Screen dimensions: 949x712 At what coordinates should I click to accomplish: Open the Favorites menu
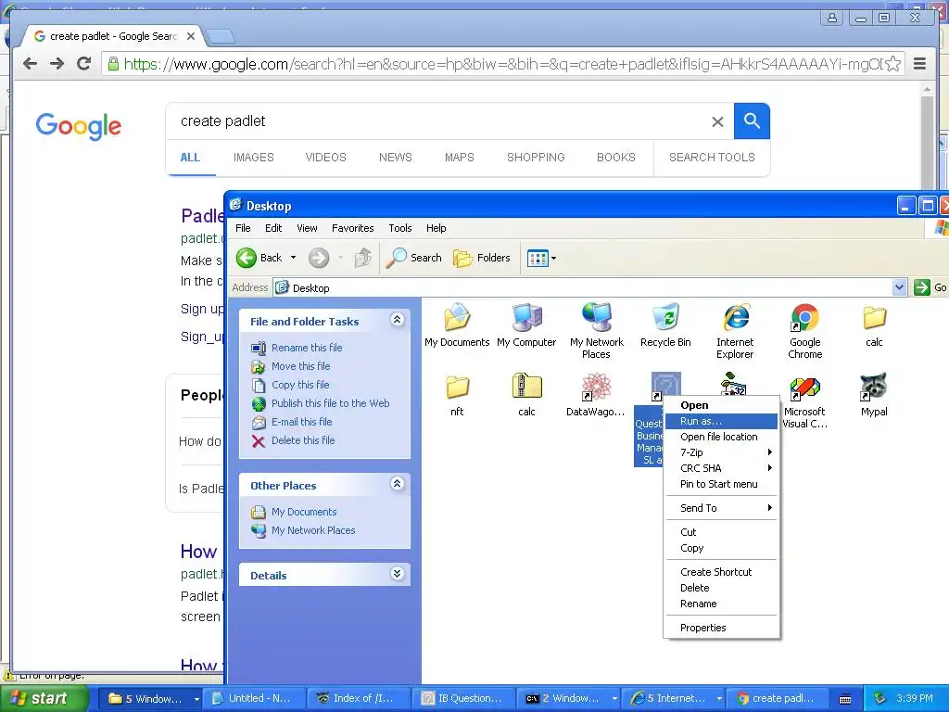pos(353,228)
